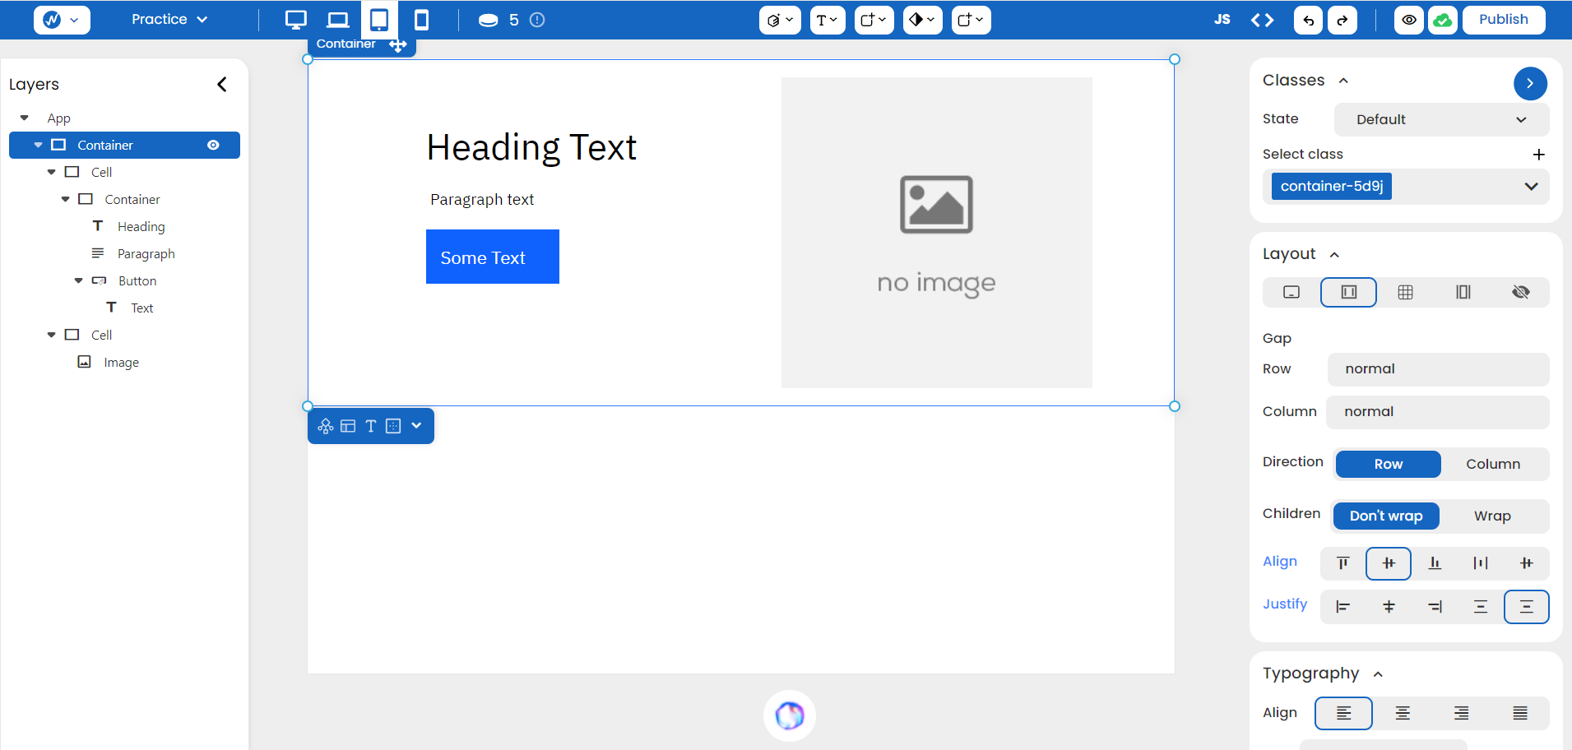Image resolution: width=1572 pixels, height=750 pixels.
Task: Click the dotted box icon in the floating toolbar
Action: [393, 426]
